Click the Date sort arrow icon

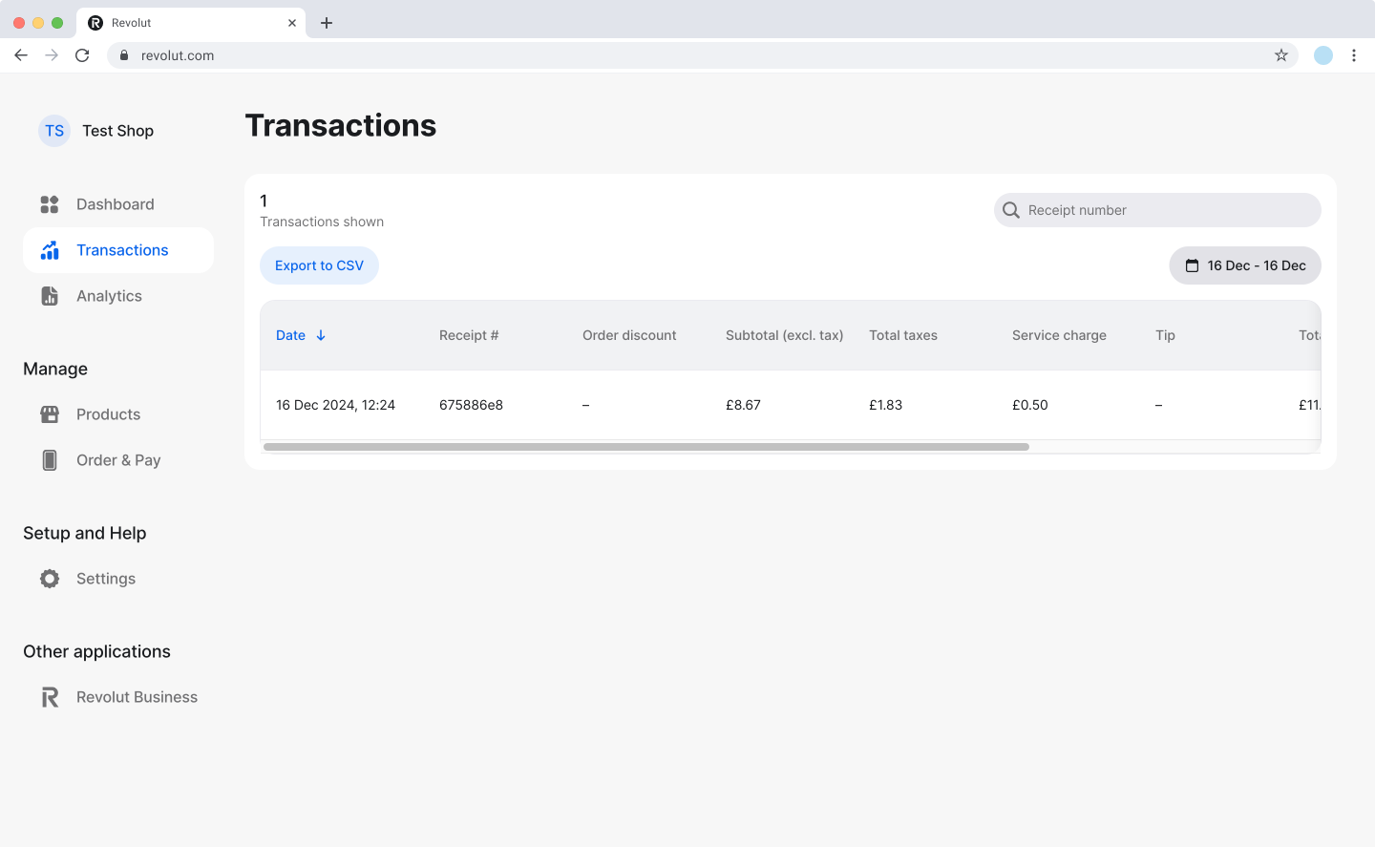point(321,335)
